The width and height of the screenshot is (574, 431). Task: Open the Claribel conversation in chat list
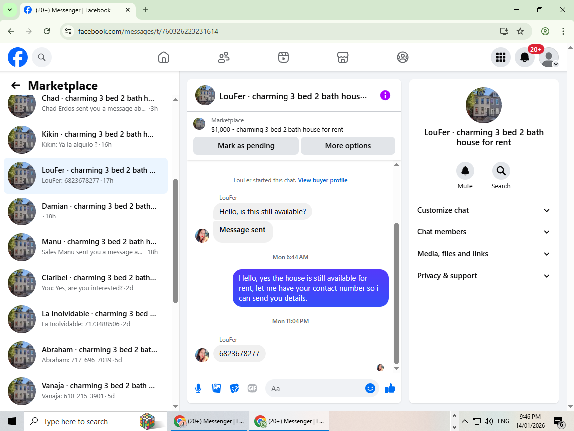coord(86,283)
